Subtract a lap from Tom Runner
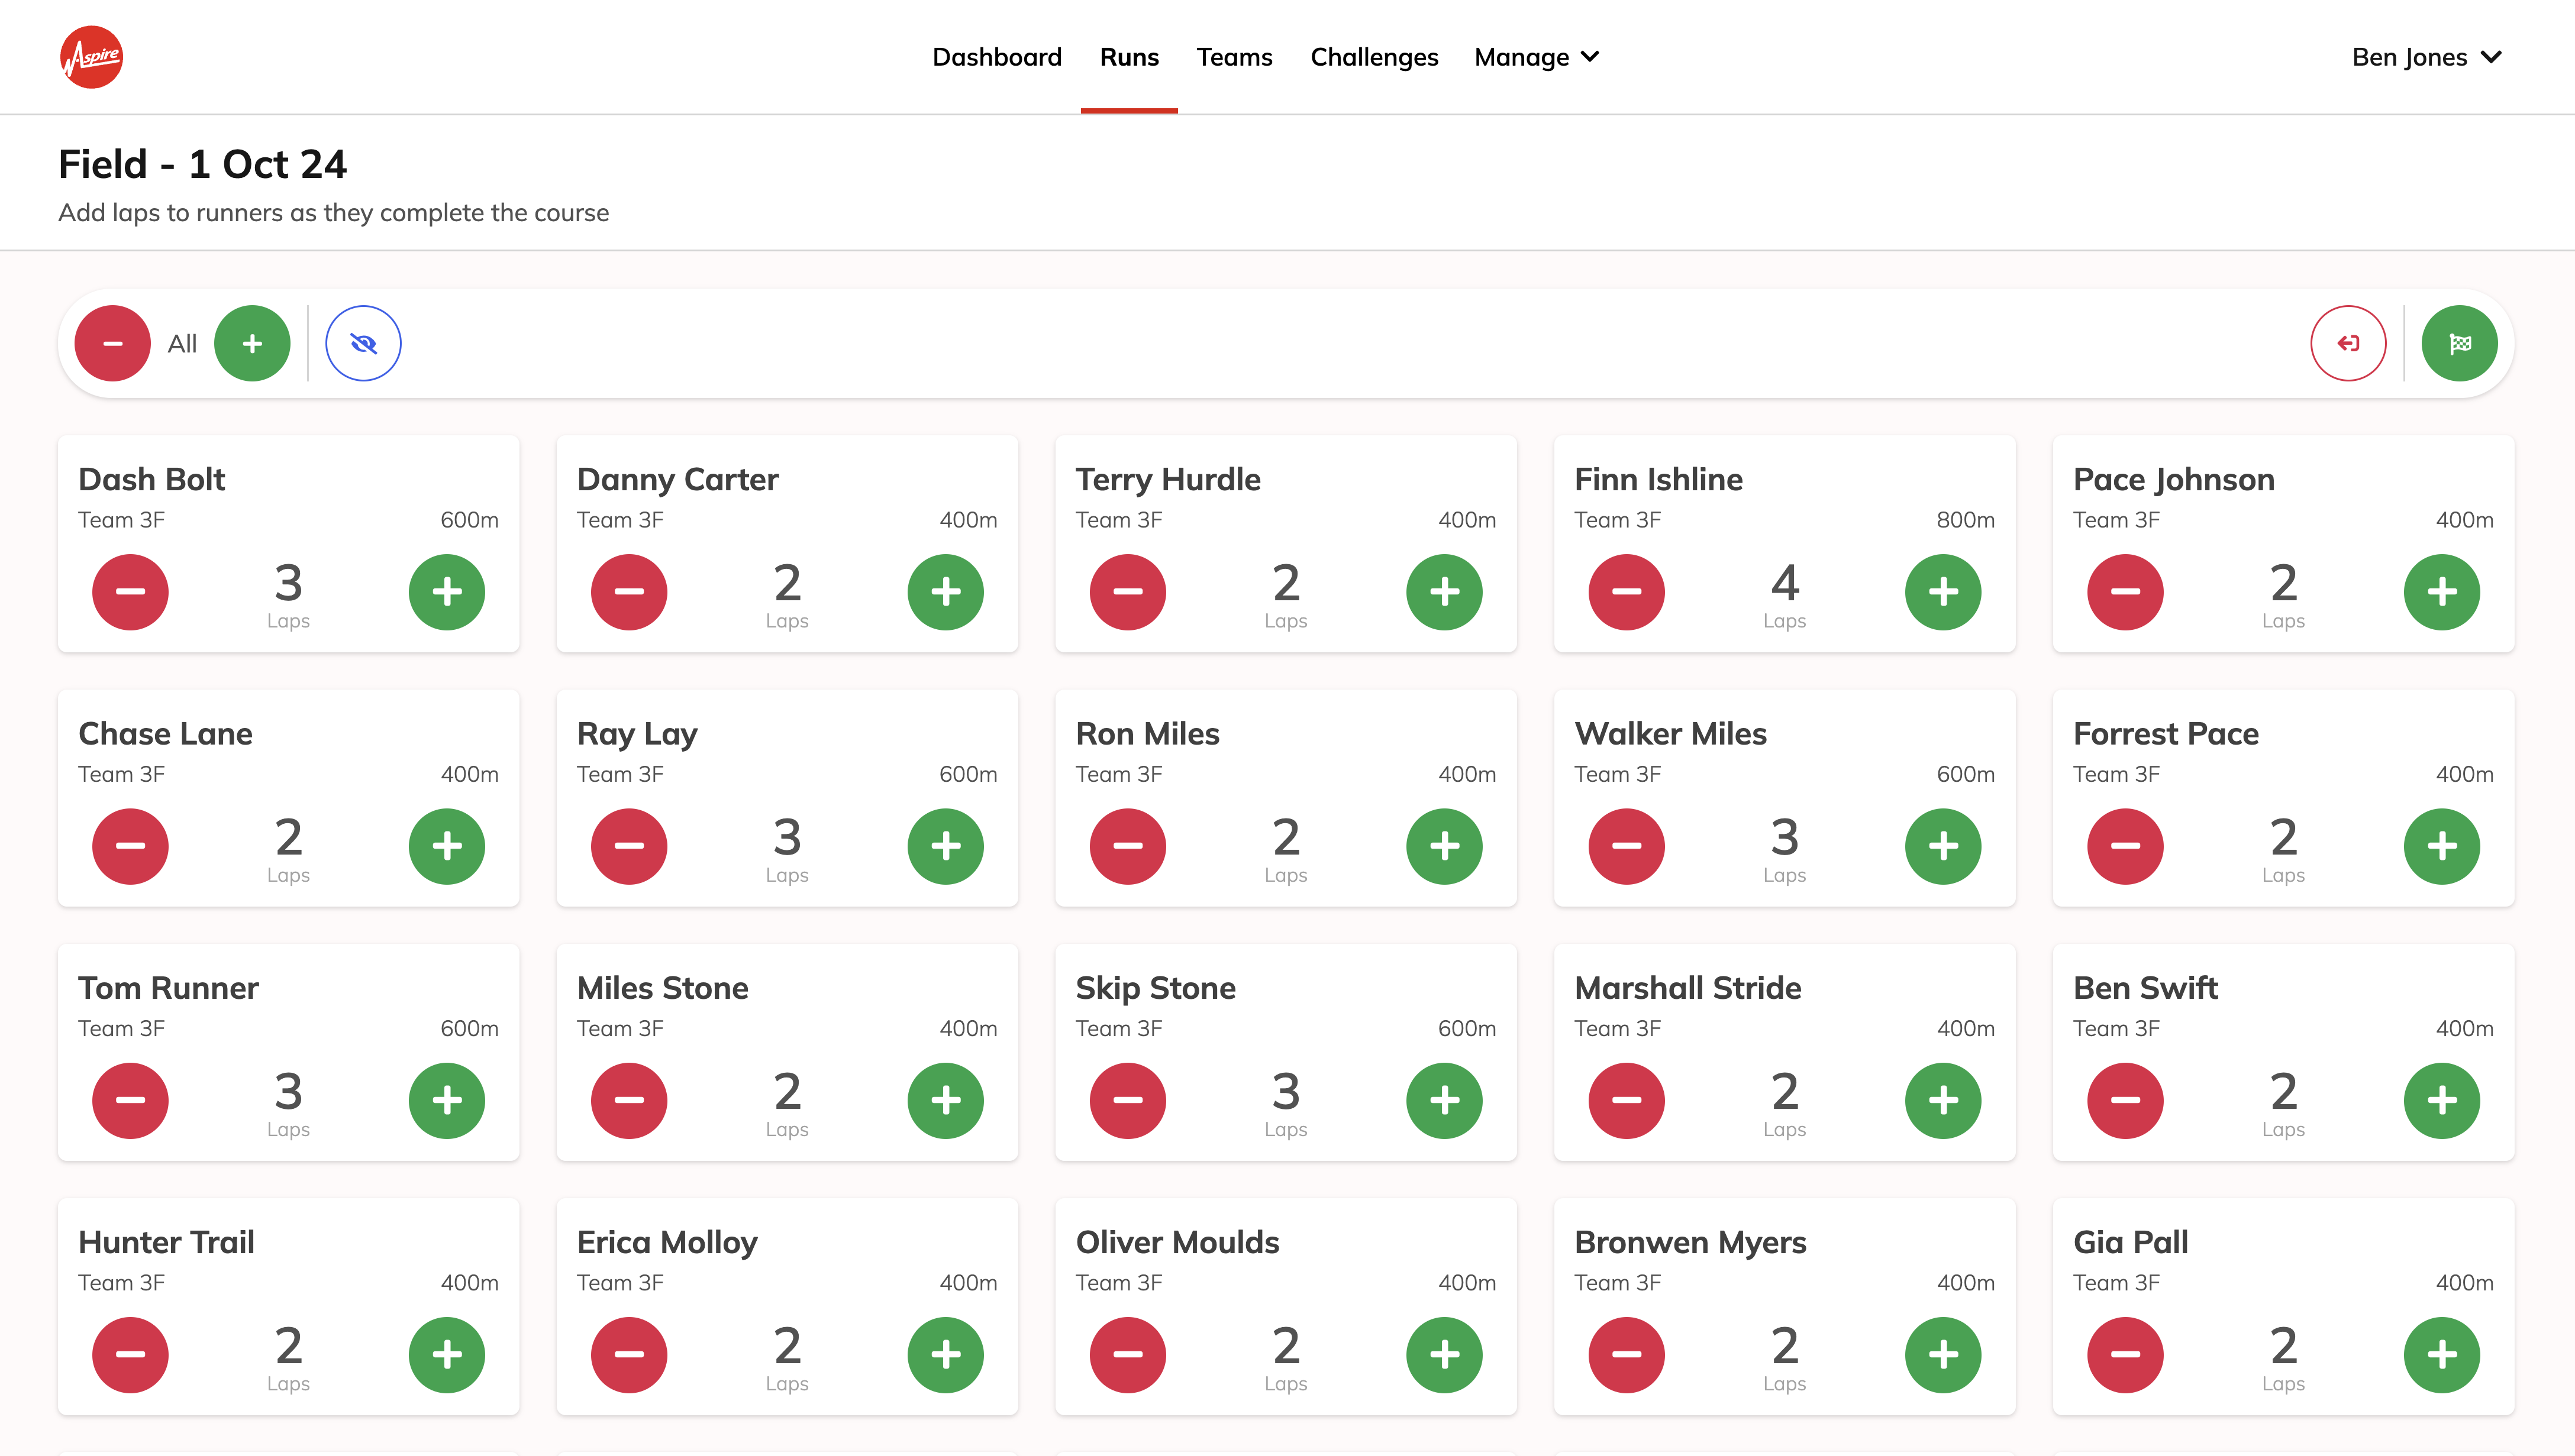This screenshot has height=1456, width=2575. 130,1100
